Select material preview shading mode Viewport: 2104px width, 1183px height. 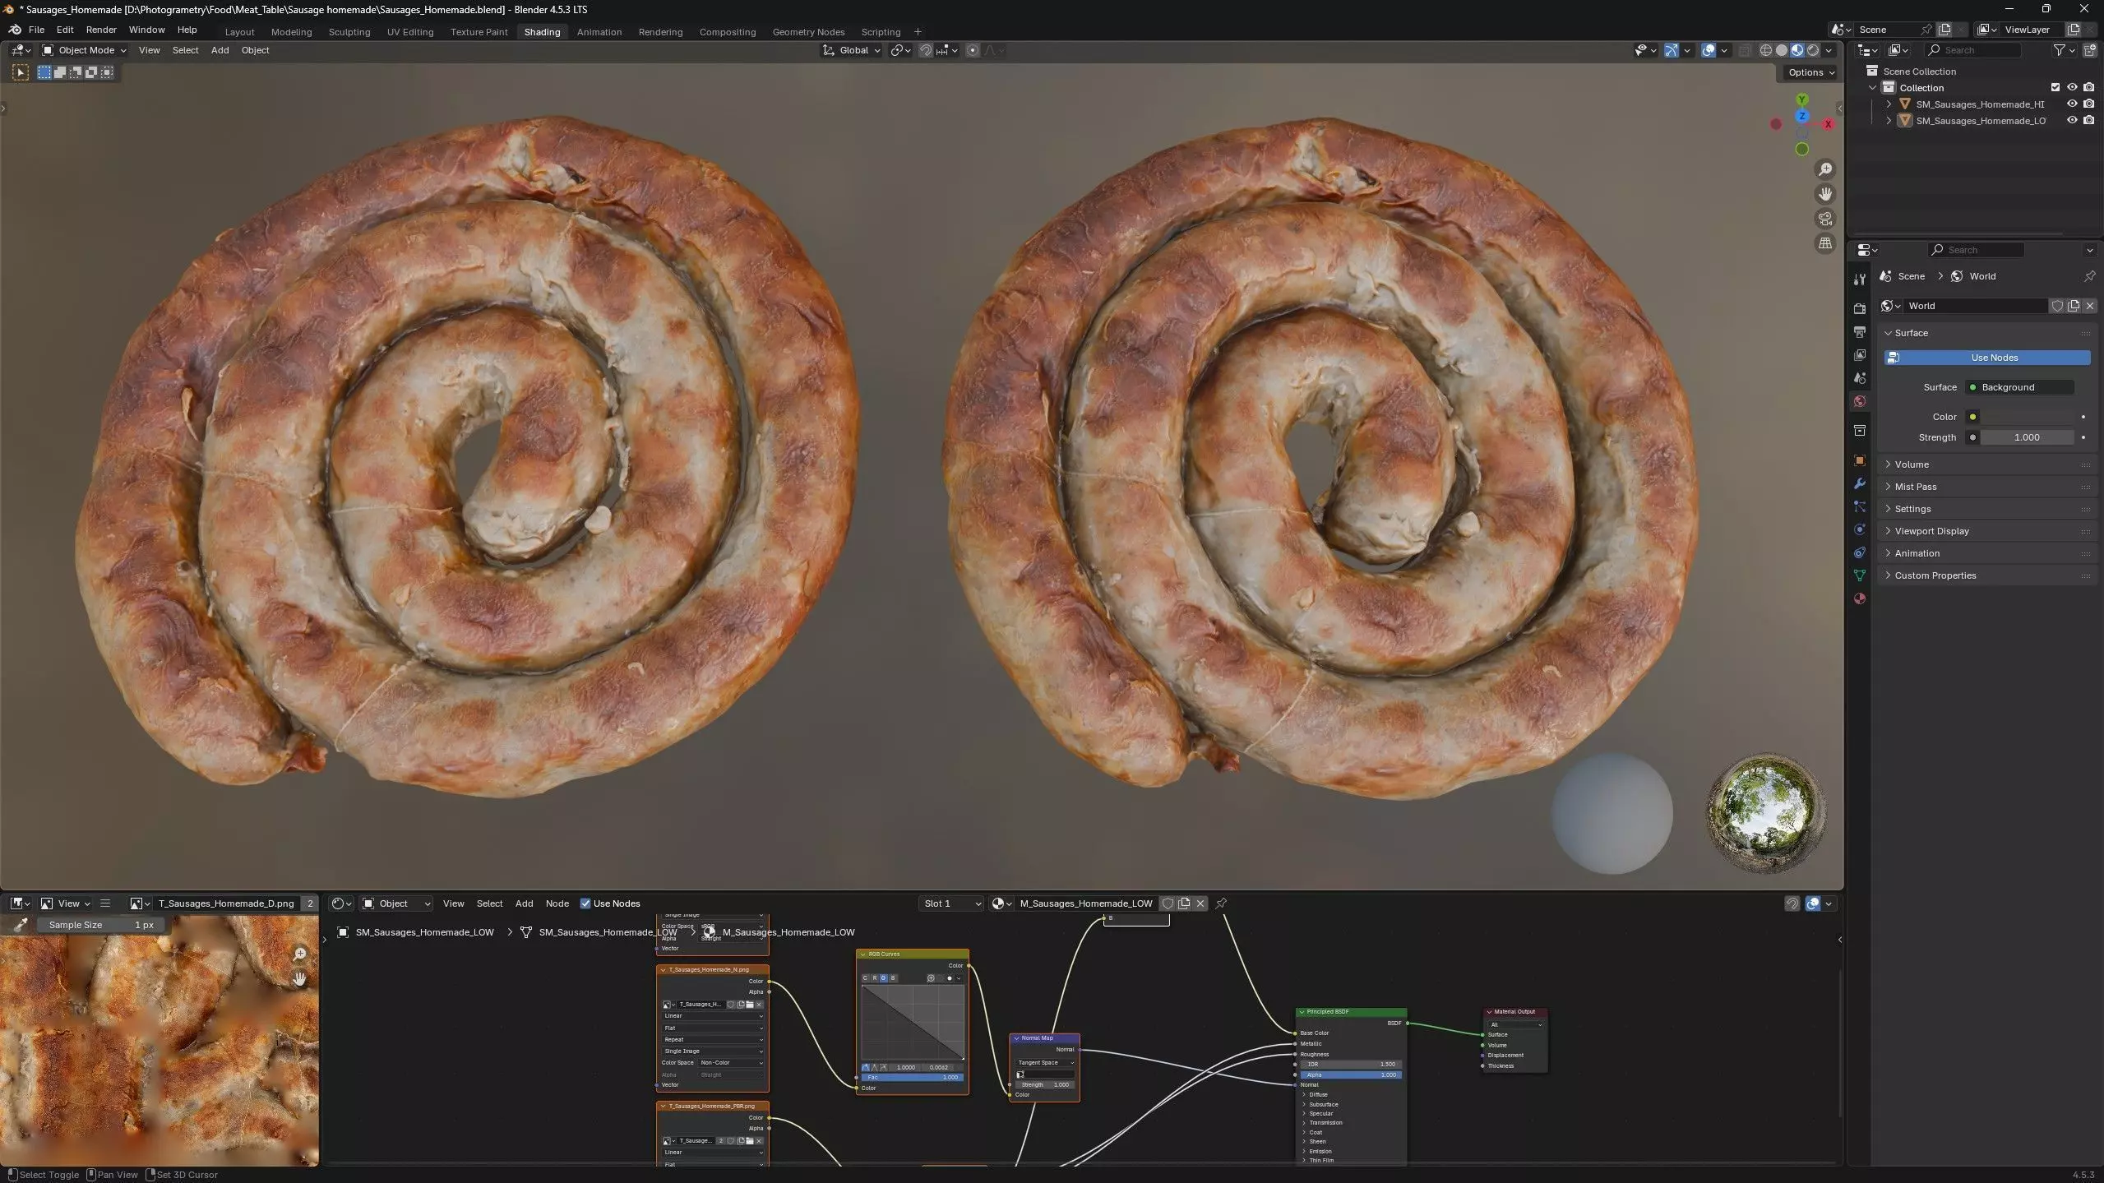(x=1797, y=50)
